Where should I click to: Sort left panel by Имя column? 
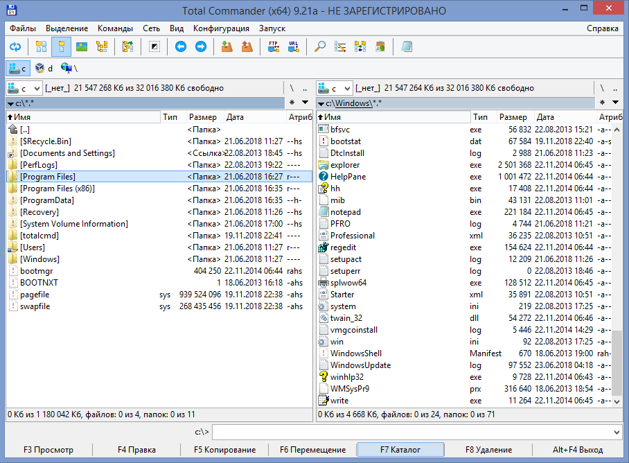point(83,117)
